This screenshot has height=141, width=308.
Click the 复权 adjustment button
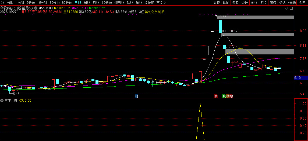coord(217,3)
